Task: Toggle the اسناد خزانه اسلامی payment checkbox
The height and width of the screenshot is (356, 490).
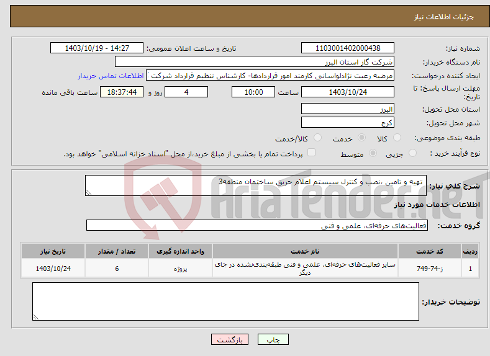Action: tap(311, 152)
